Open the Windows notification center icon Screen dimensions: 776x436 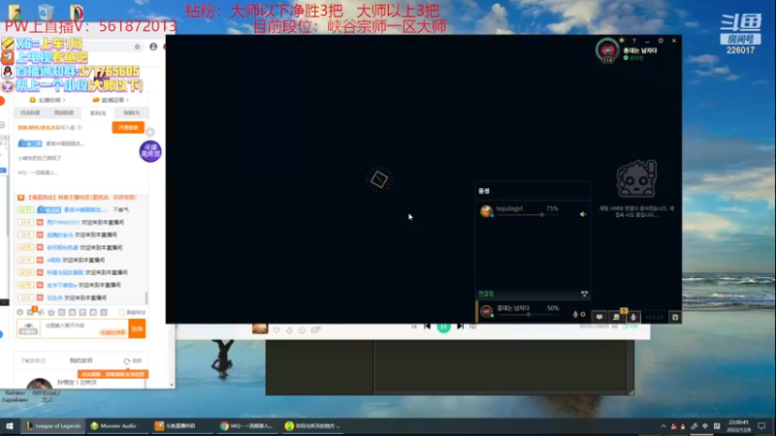761,425
